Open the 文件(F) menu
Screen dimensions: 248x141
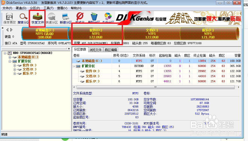[x=7, y=8]
